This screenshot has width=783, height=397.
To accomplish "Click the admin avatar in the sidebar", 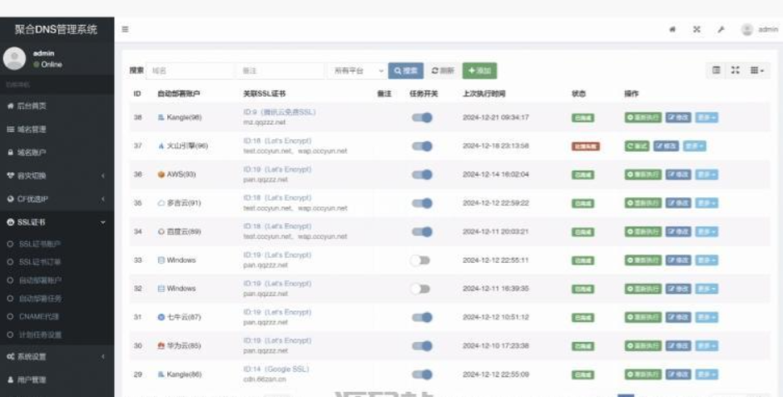I will tap(14, 58).
